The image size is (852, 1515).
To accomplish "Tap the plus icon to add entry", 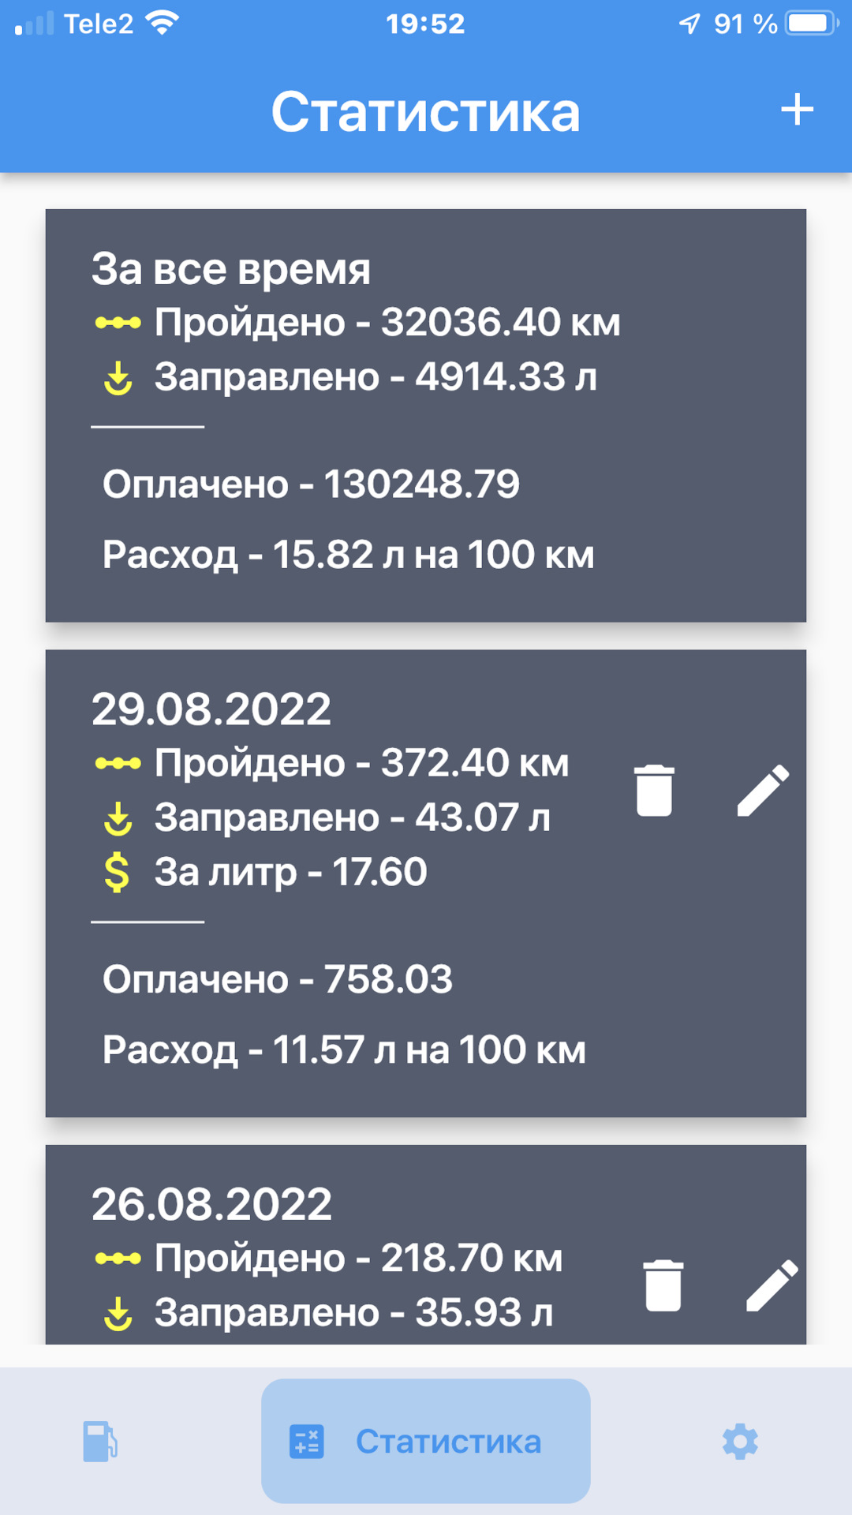I will [797, 110].
